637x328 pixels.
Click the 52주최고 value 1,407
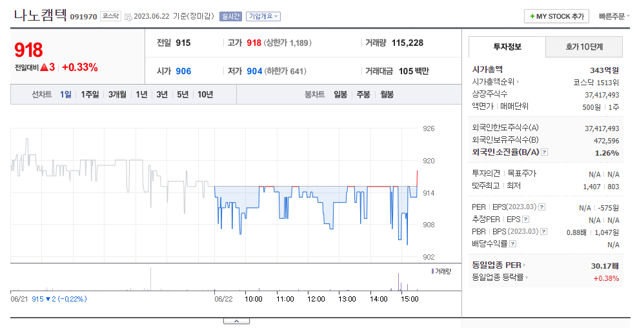591,187
